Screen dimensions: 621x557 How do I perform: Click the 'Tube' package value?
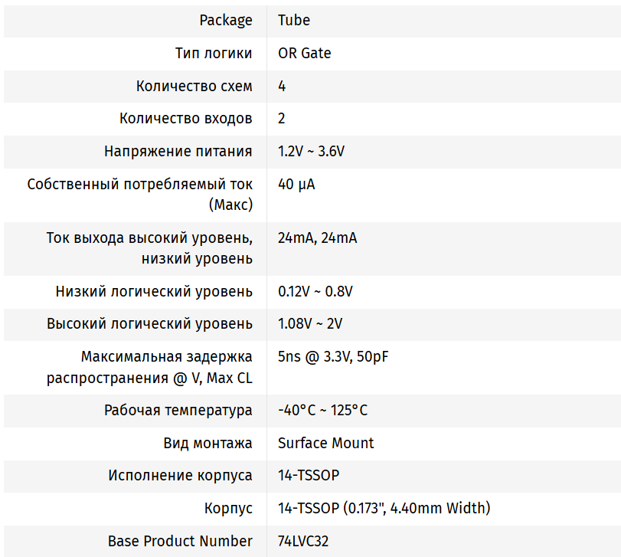pyautogui.click(x=294, y=21)
